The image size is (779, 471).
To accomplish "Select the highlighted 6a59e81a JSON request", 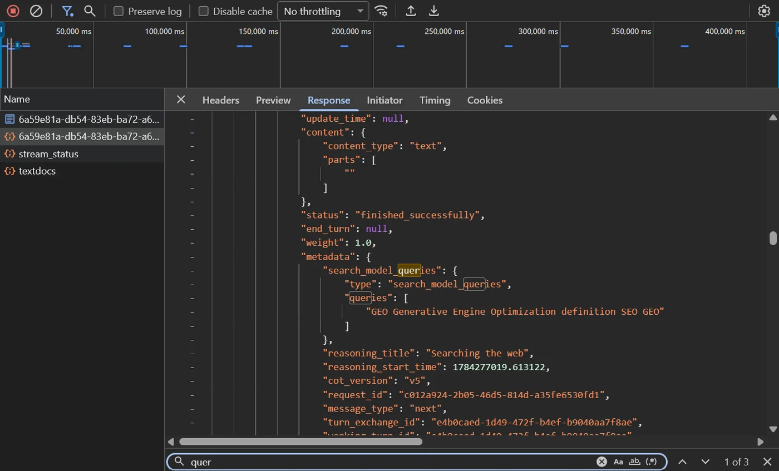I will (82, 136).
